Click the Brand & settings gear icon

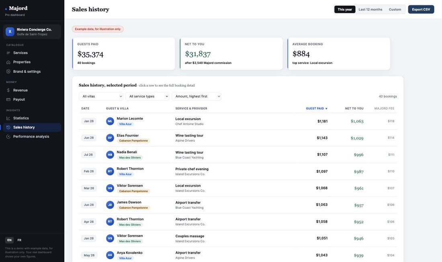point(8,71)
